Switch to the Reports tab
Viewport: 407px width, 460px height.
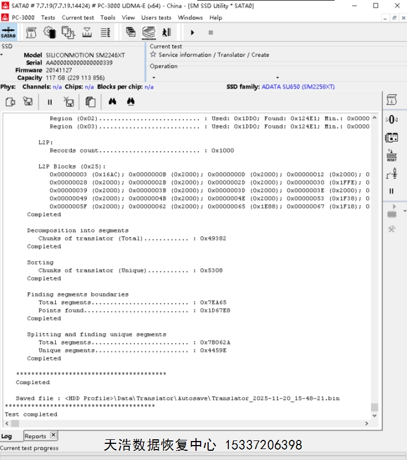pos(35,436)
